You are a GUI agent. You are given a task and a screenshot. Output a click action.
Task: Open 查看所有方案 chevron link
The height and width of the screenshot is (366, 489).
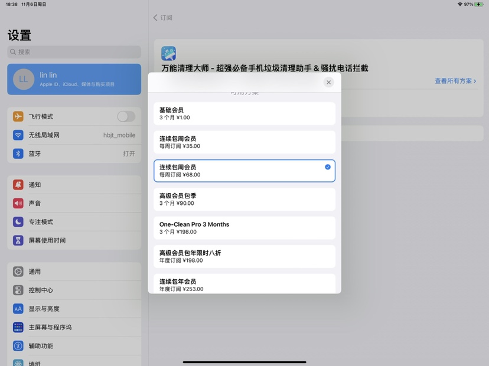pos(455,81)
